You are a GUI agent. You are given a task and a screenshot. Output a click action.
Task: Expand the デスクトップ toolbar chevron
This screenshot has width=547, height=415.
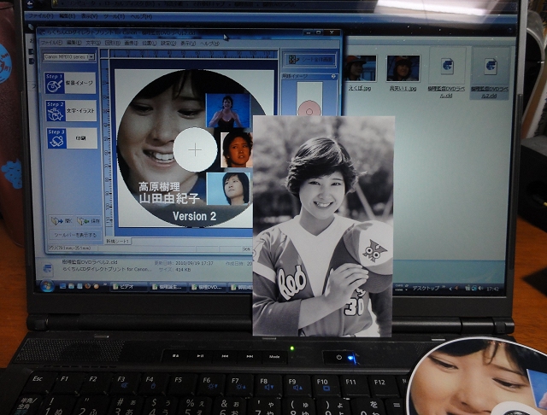tap(444, 288)
